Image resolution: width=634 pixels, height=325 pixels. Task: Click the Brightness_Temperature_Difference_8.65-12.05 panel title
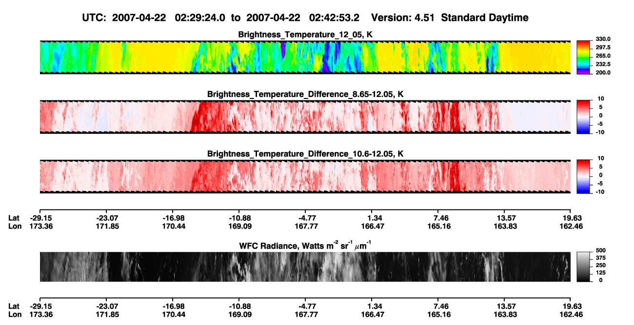click(305, 94)
